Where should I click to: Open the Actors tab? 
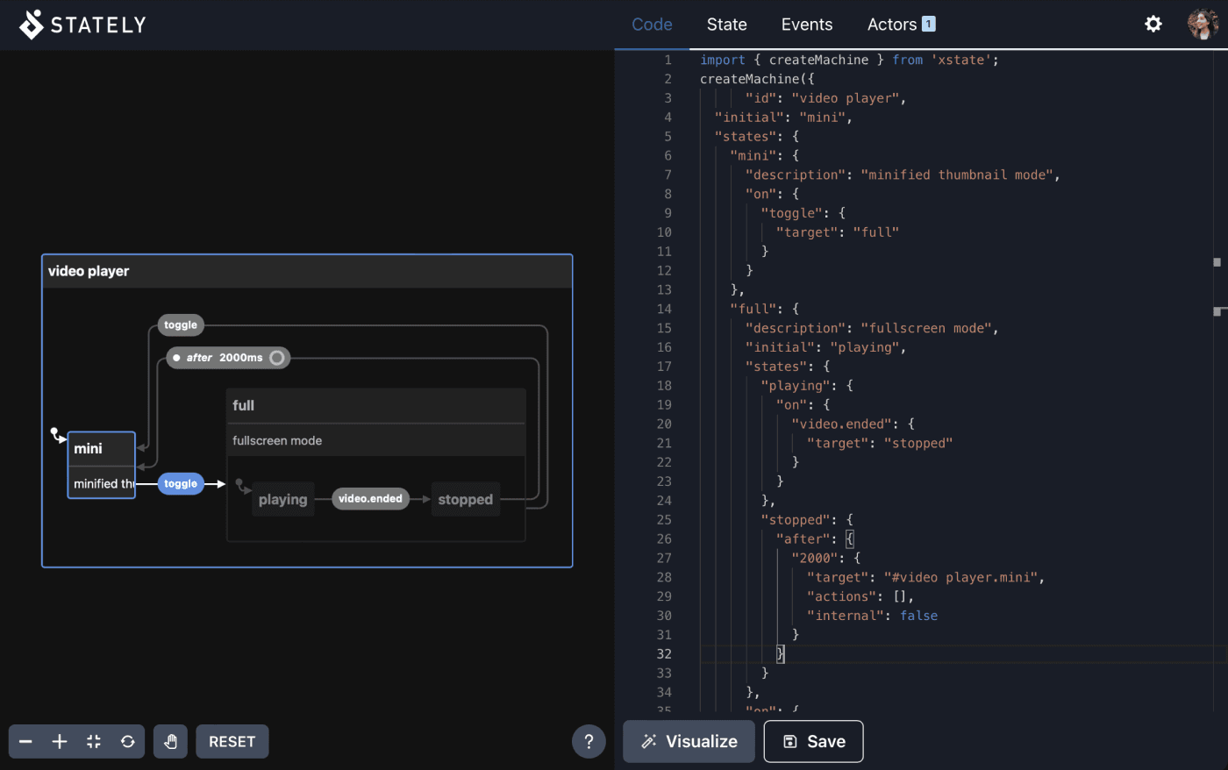pos(892,24)
